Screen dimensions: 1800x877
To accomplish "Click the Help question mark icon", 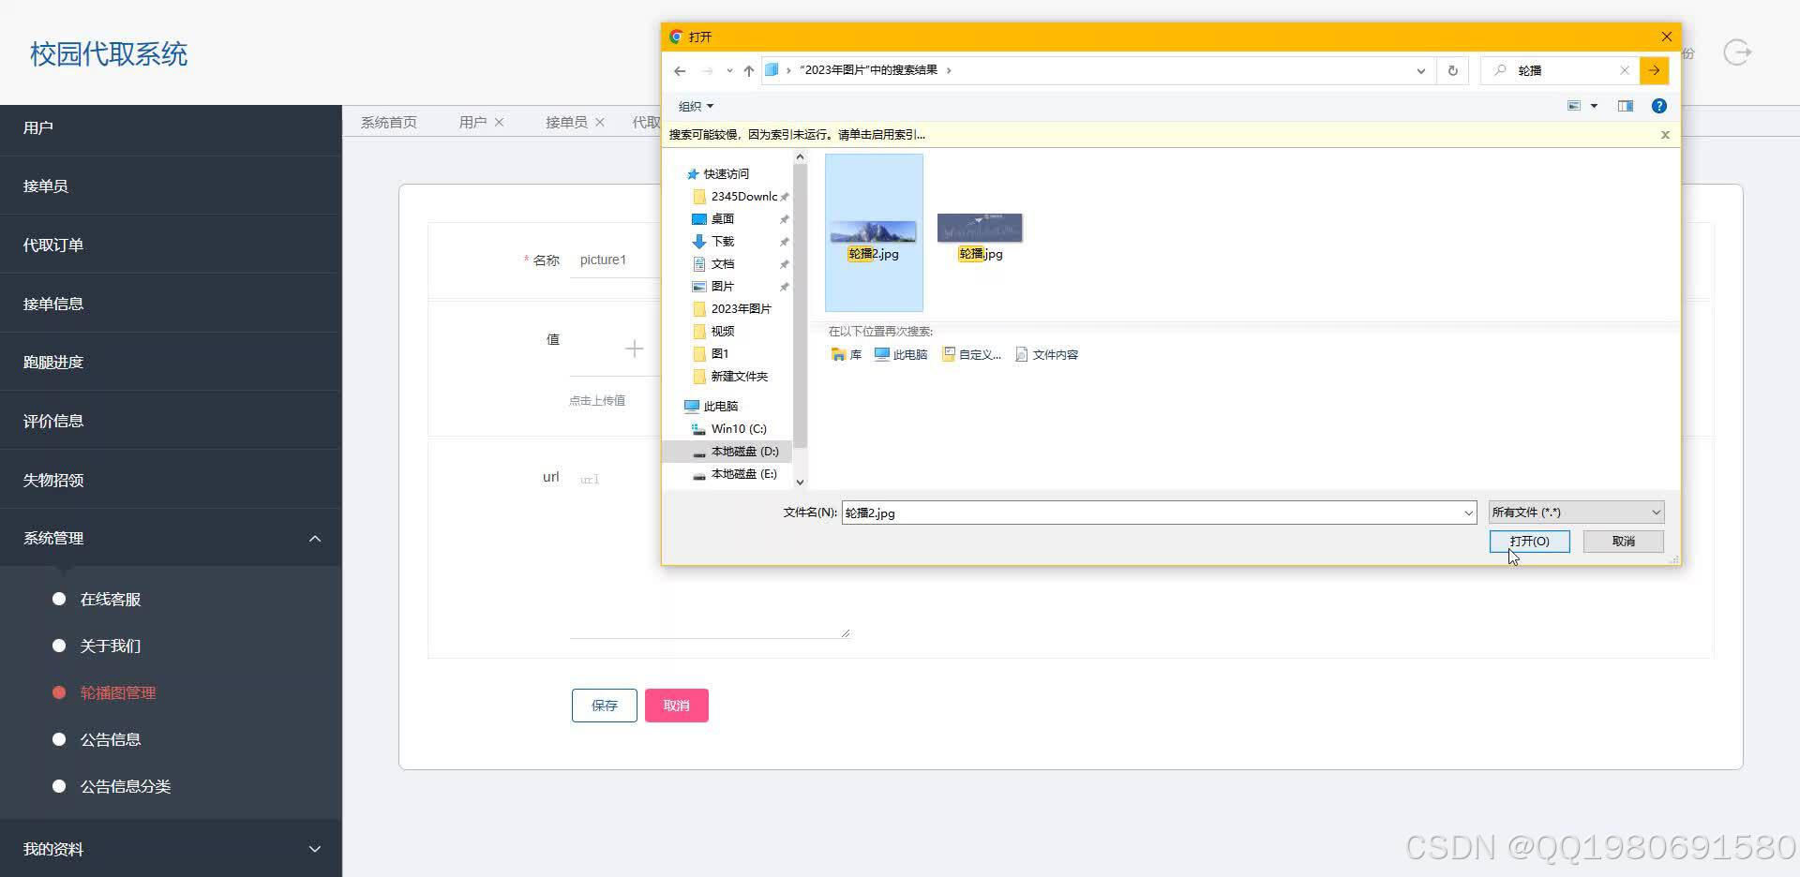I will [1659, 106].
